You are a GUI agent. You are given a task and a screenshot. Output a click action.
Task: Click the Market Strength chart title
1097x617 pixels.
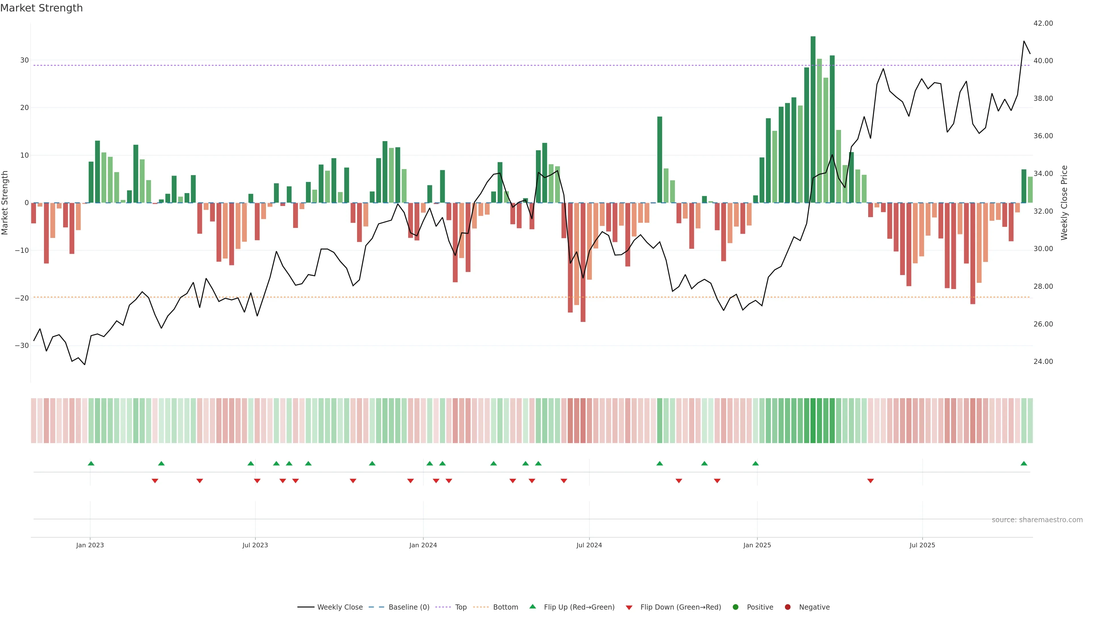click(x=41, y=8)
